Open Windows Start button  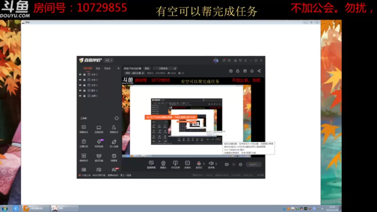[5, 208]
